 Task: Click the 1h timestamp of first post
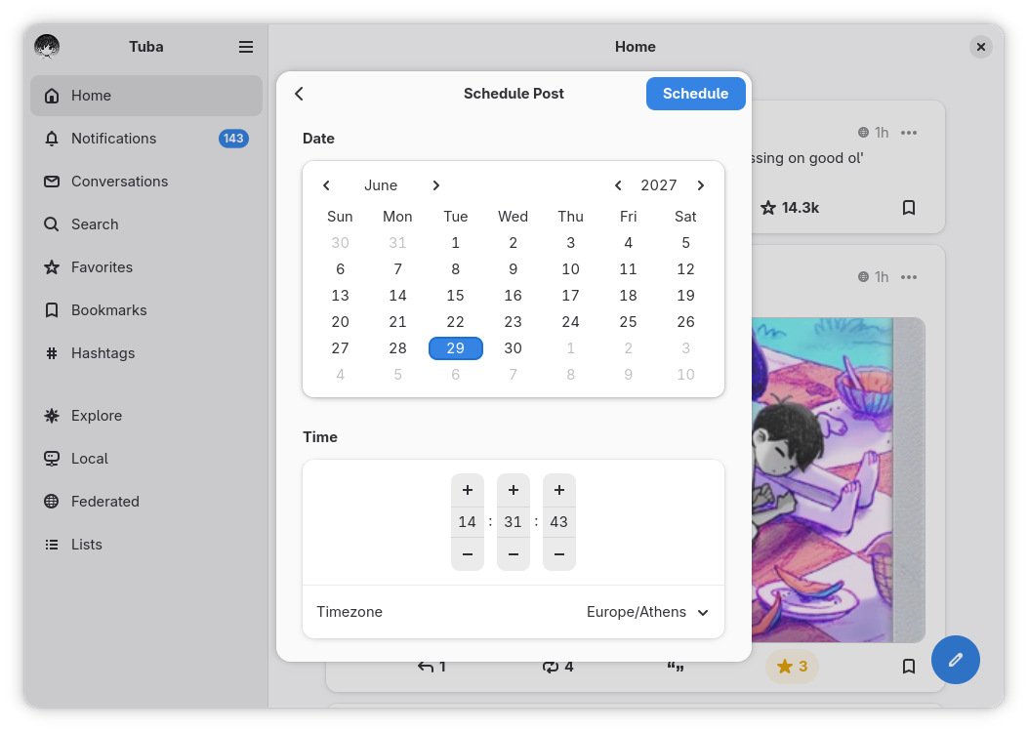[882, 133]
